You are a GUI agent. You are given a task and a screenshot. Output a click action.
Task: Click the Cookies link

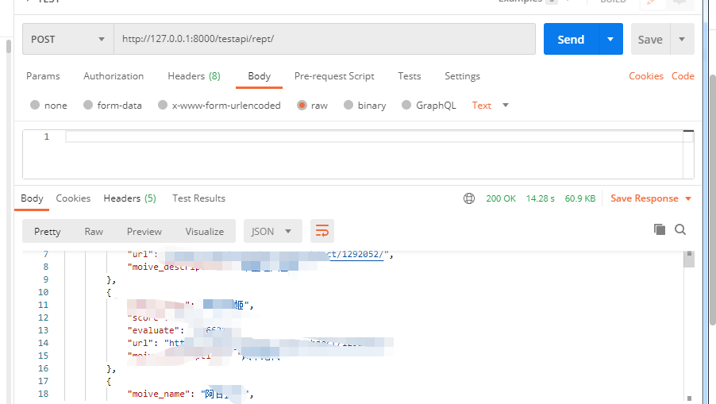point(645,76)
